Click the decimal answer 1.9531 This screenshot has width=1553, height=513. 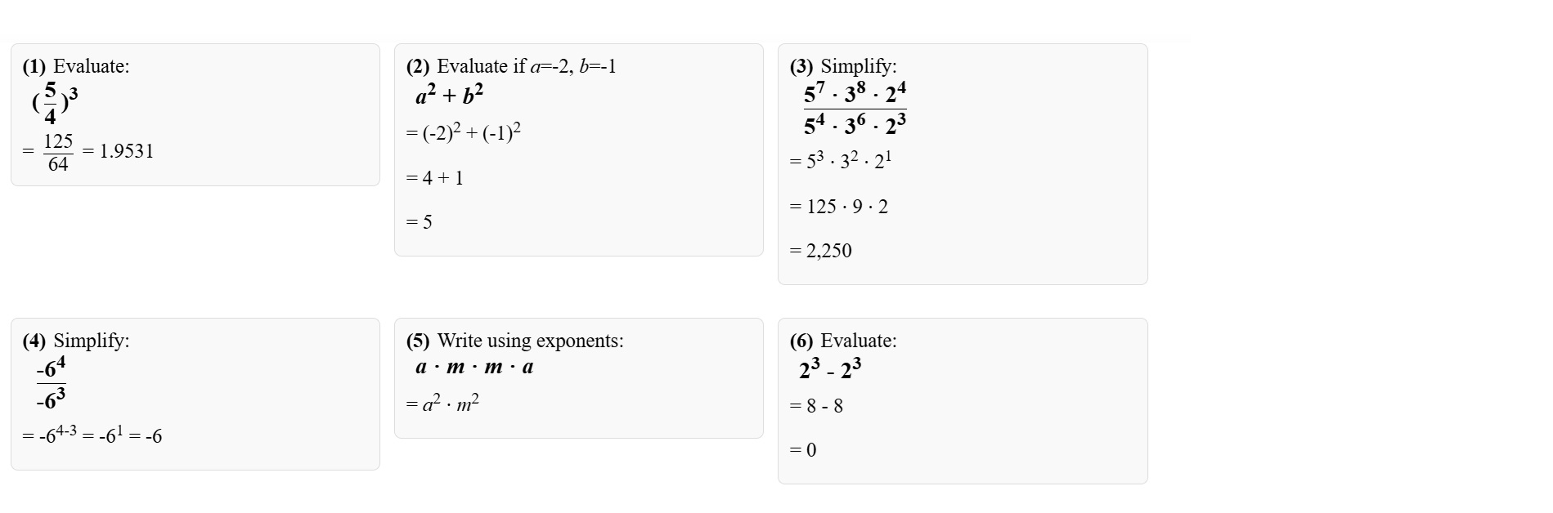(x=126, y=151)
